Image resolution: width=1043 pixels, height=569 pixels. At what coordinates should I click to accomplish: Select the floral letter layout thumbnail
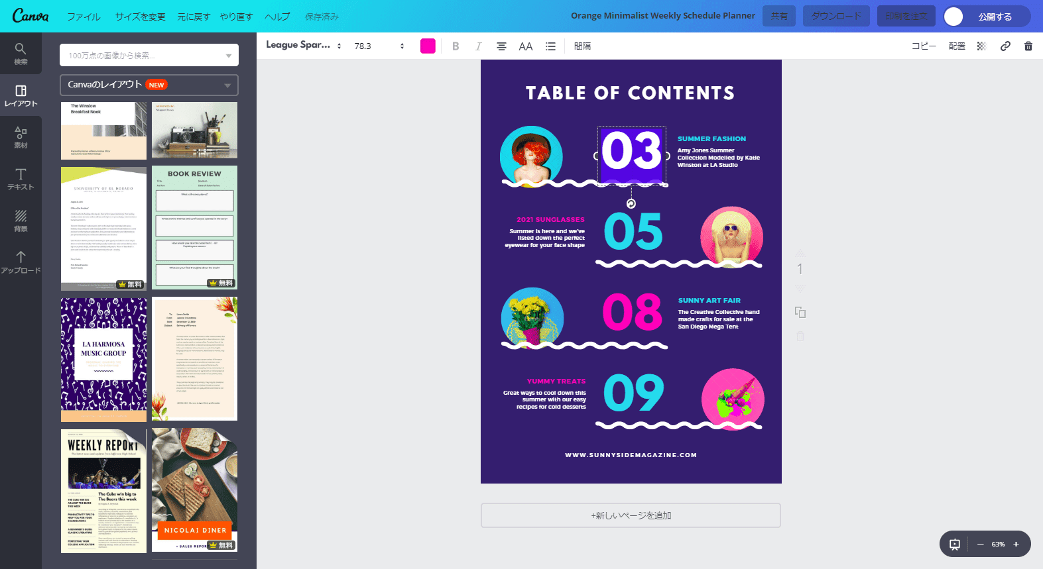[x=194, y=358]
